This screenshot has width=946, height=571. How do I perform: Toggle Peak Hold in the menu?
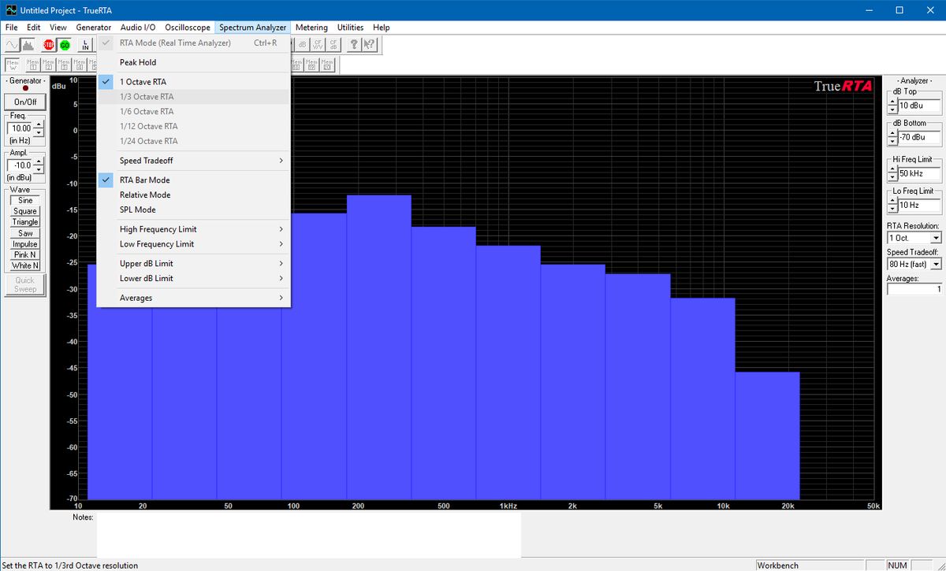coord(138,62)
